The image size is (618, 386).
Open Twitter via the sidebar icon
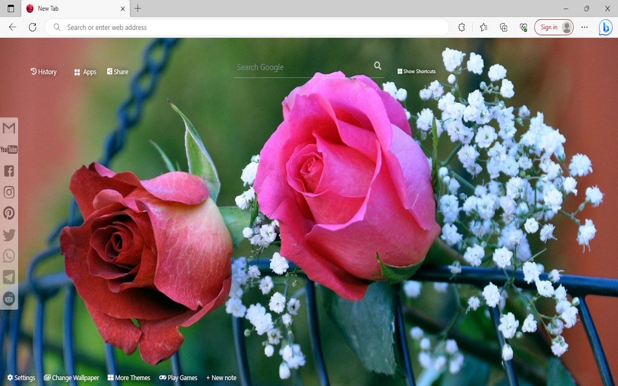pos(9,234)
